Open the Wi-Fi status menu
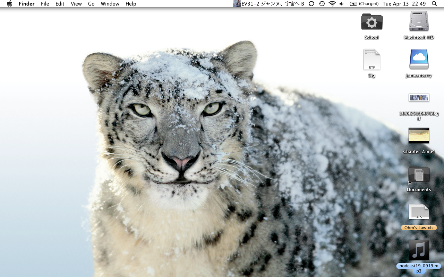 click(x=332, y=4)
